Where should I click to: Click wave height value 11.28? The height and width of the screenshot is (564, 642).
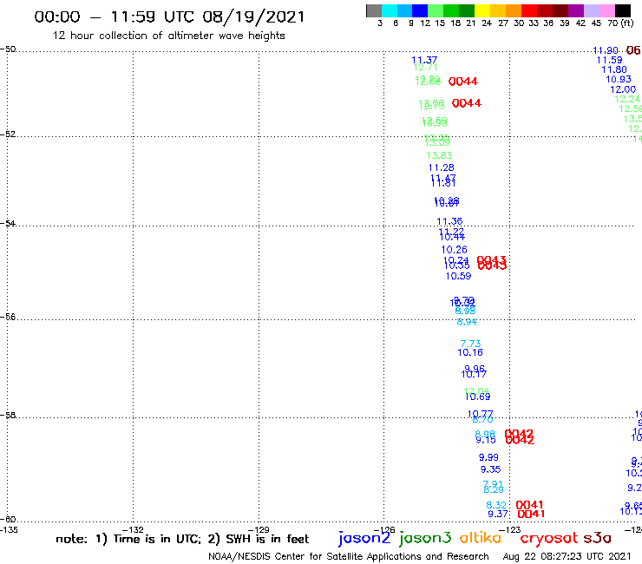click(x=441, y=167)
